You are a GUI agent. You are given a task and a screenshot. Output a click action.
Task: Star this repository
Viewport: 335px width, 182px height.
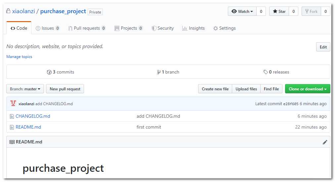click(x=279, y=11)
